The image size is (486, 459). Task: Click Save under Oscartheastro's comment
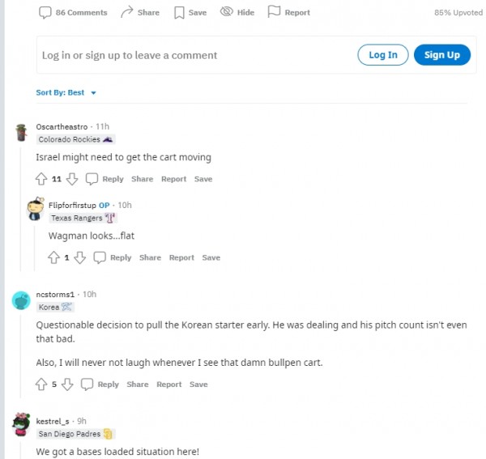(x=203, y=179)
